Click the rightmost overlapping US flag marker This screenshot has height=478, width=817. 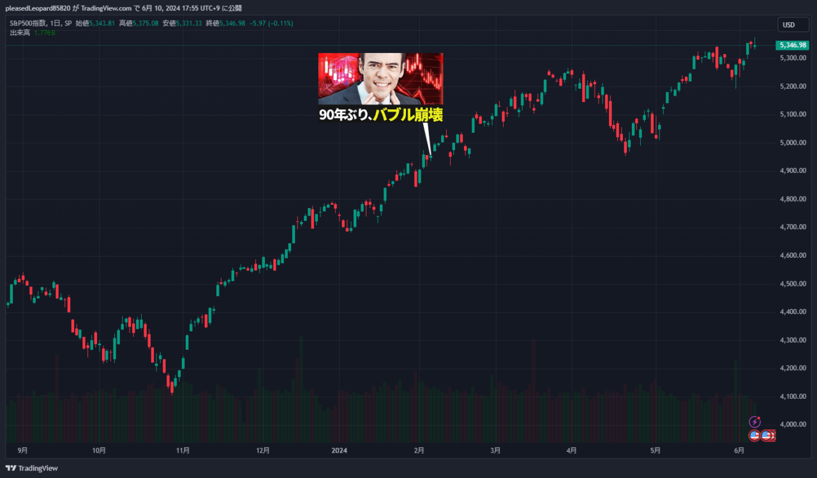coord(773,435)
